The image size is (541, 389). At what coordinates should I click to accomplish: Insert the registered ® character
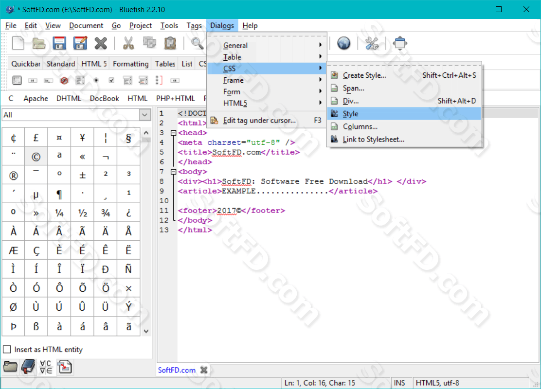[x=13, y=176]
